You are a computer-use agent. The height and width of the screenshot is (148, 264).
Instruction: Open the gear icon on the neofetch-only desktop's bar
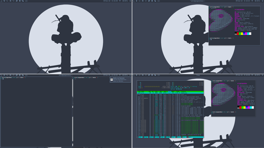point(262,1)
